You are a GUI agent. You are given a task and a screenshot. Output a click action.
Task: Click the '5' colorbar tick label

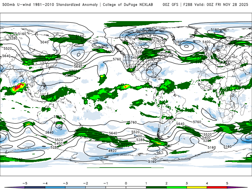coord(227,183)
